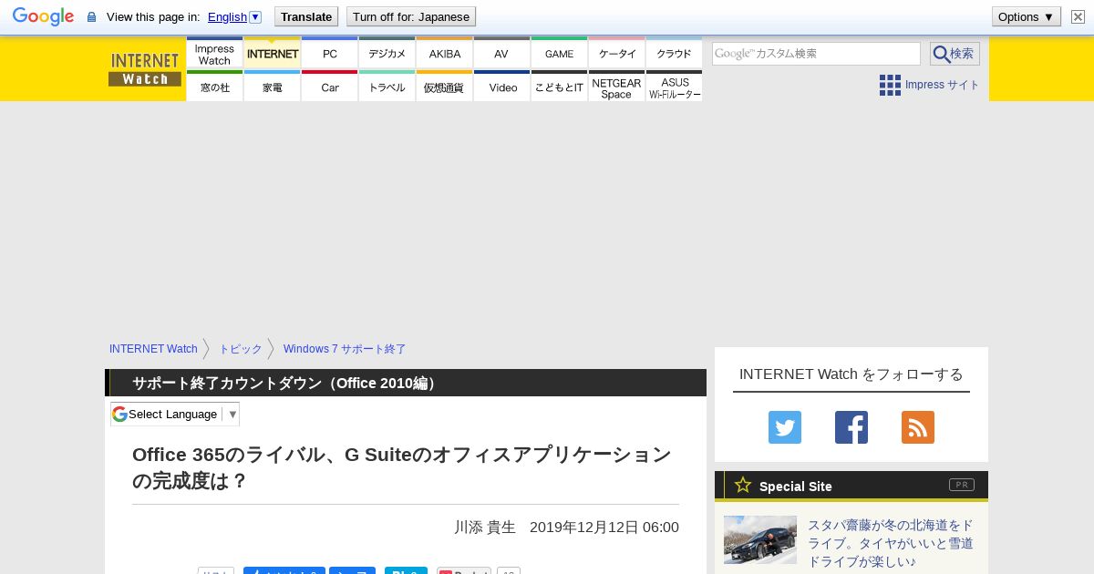Open the Impress サイト grid menu
Viewport: 1094px width, 574px height.
click(929, 85)
